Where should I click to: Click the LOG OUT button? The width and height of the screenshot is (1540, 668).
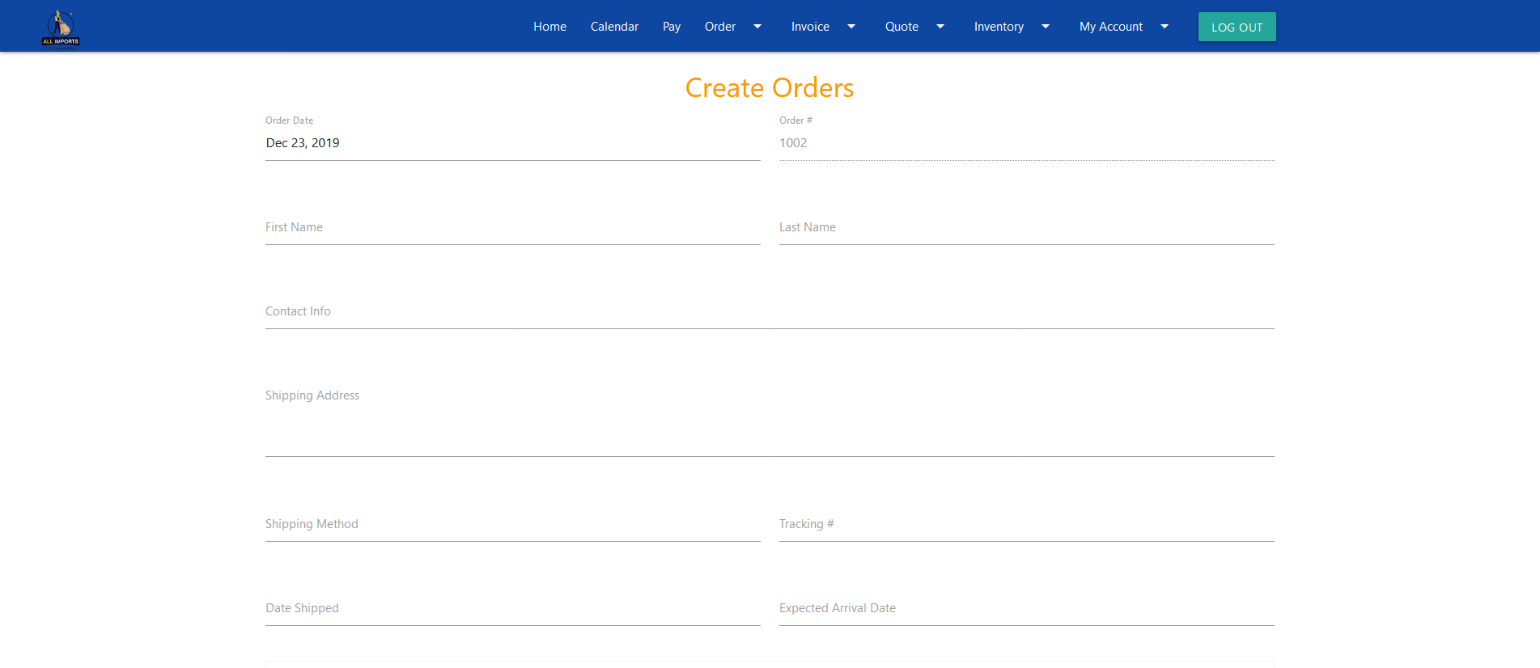[1237, 27]
